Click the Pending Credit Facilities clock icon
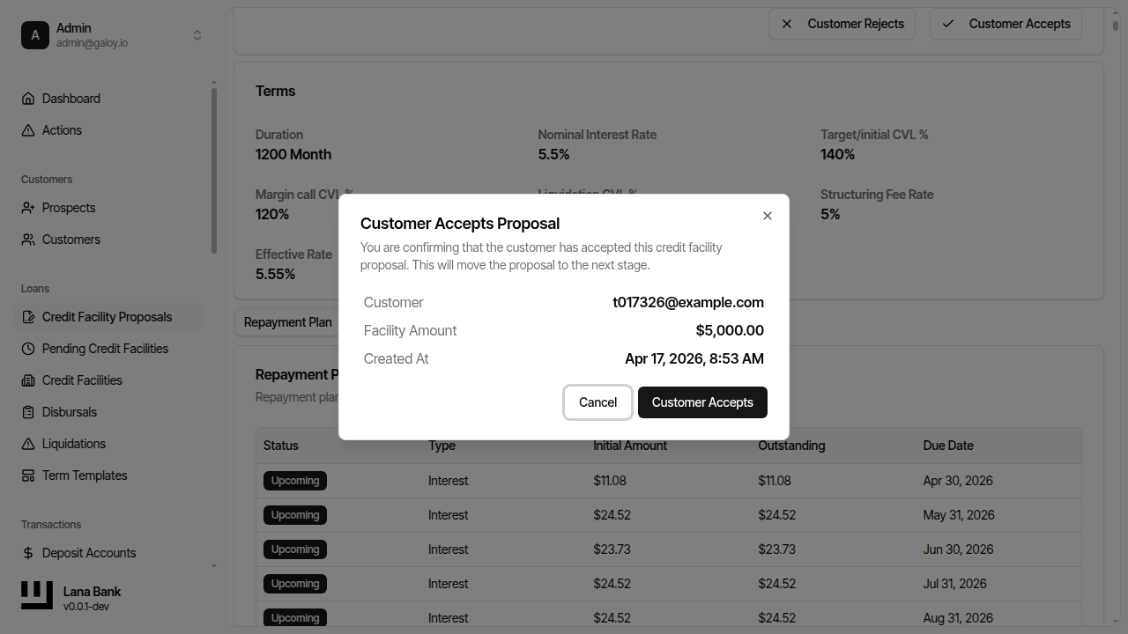The image size is (1128, 634). coord(29,348)
